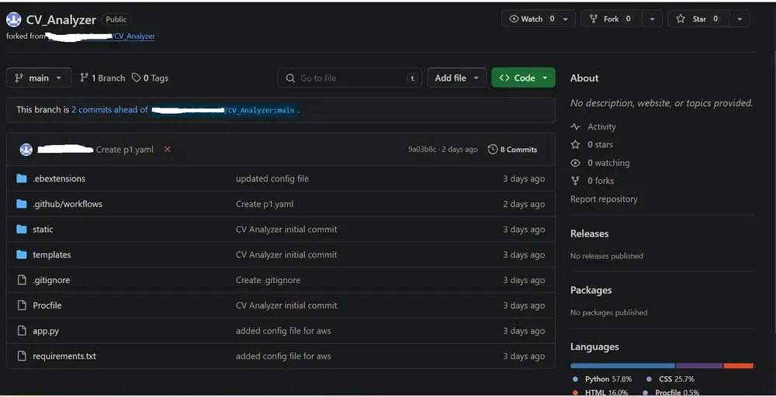The height and width of the screenshot is (397, 776).
Task: Open the .ebextensions folder
Action: pos(59,178)
